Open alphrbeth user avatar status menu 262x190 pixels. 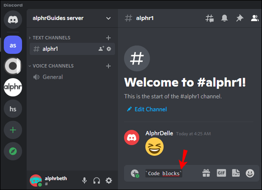point(36,180)
